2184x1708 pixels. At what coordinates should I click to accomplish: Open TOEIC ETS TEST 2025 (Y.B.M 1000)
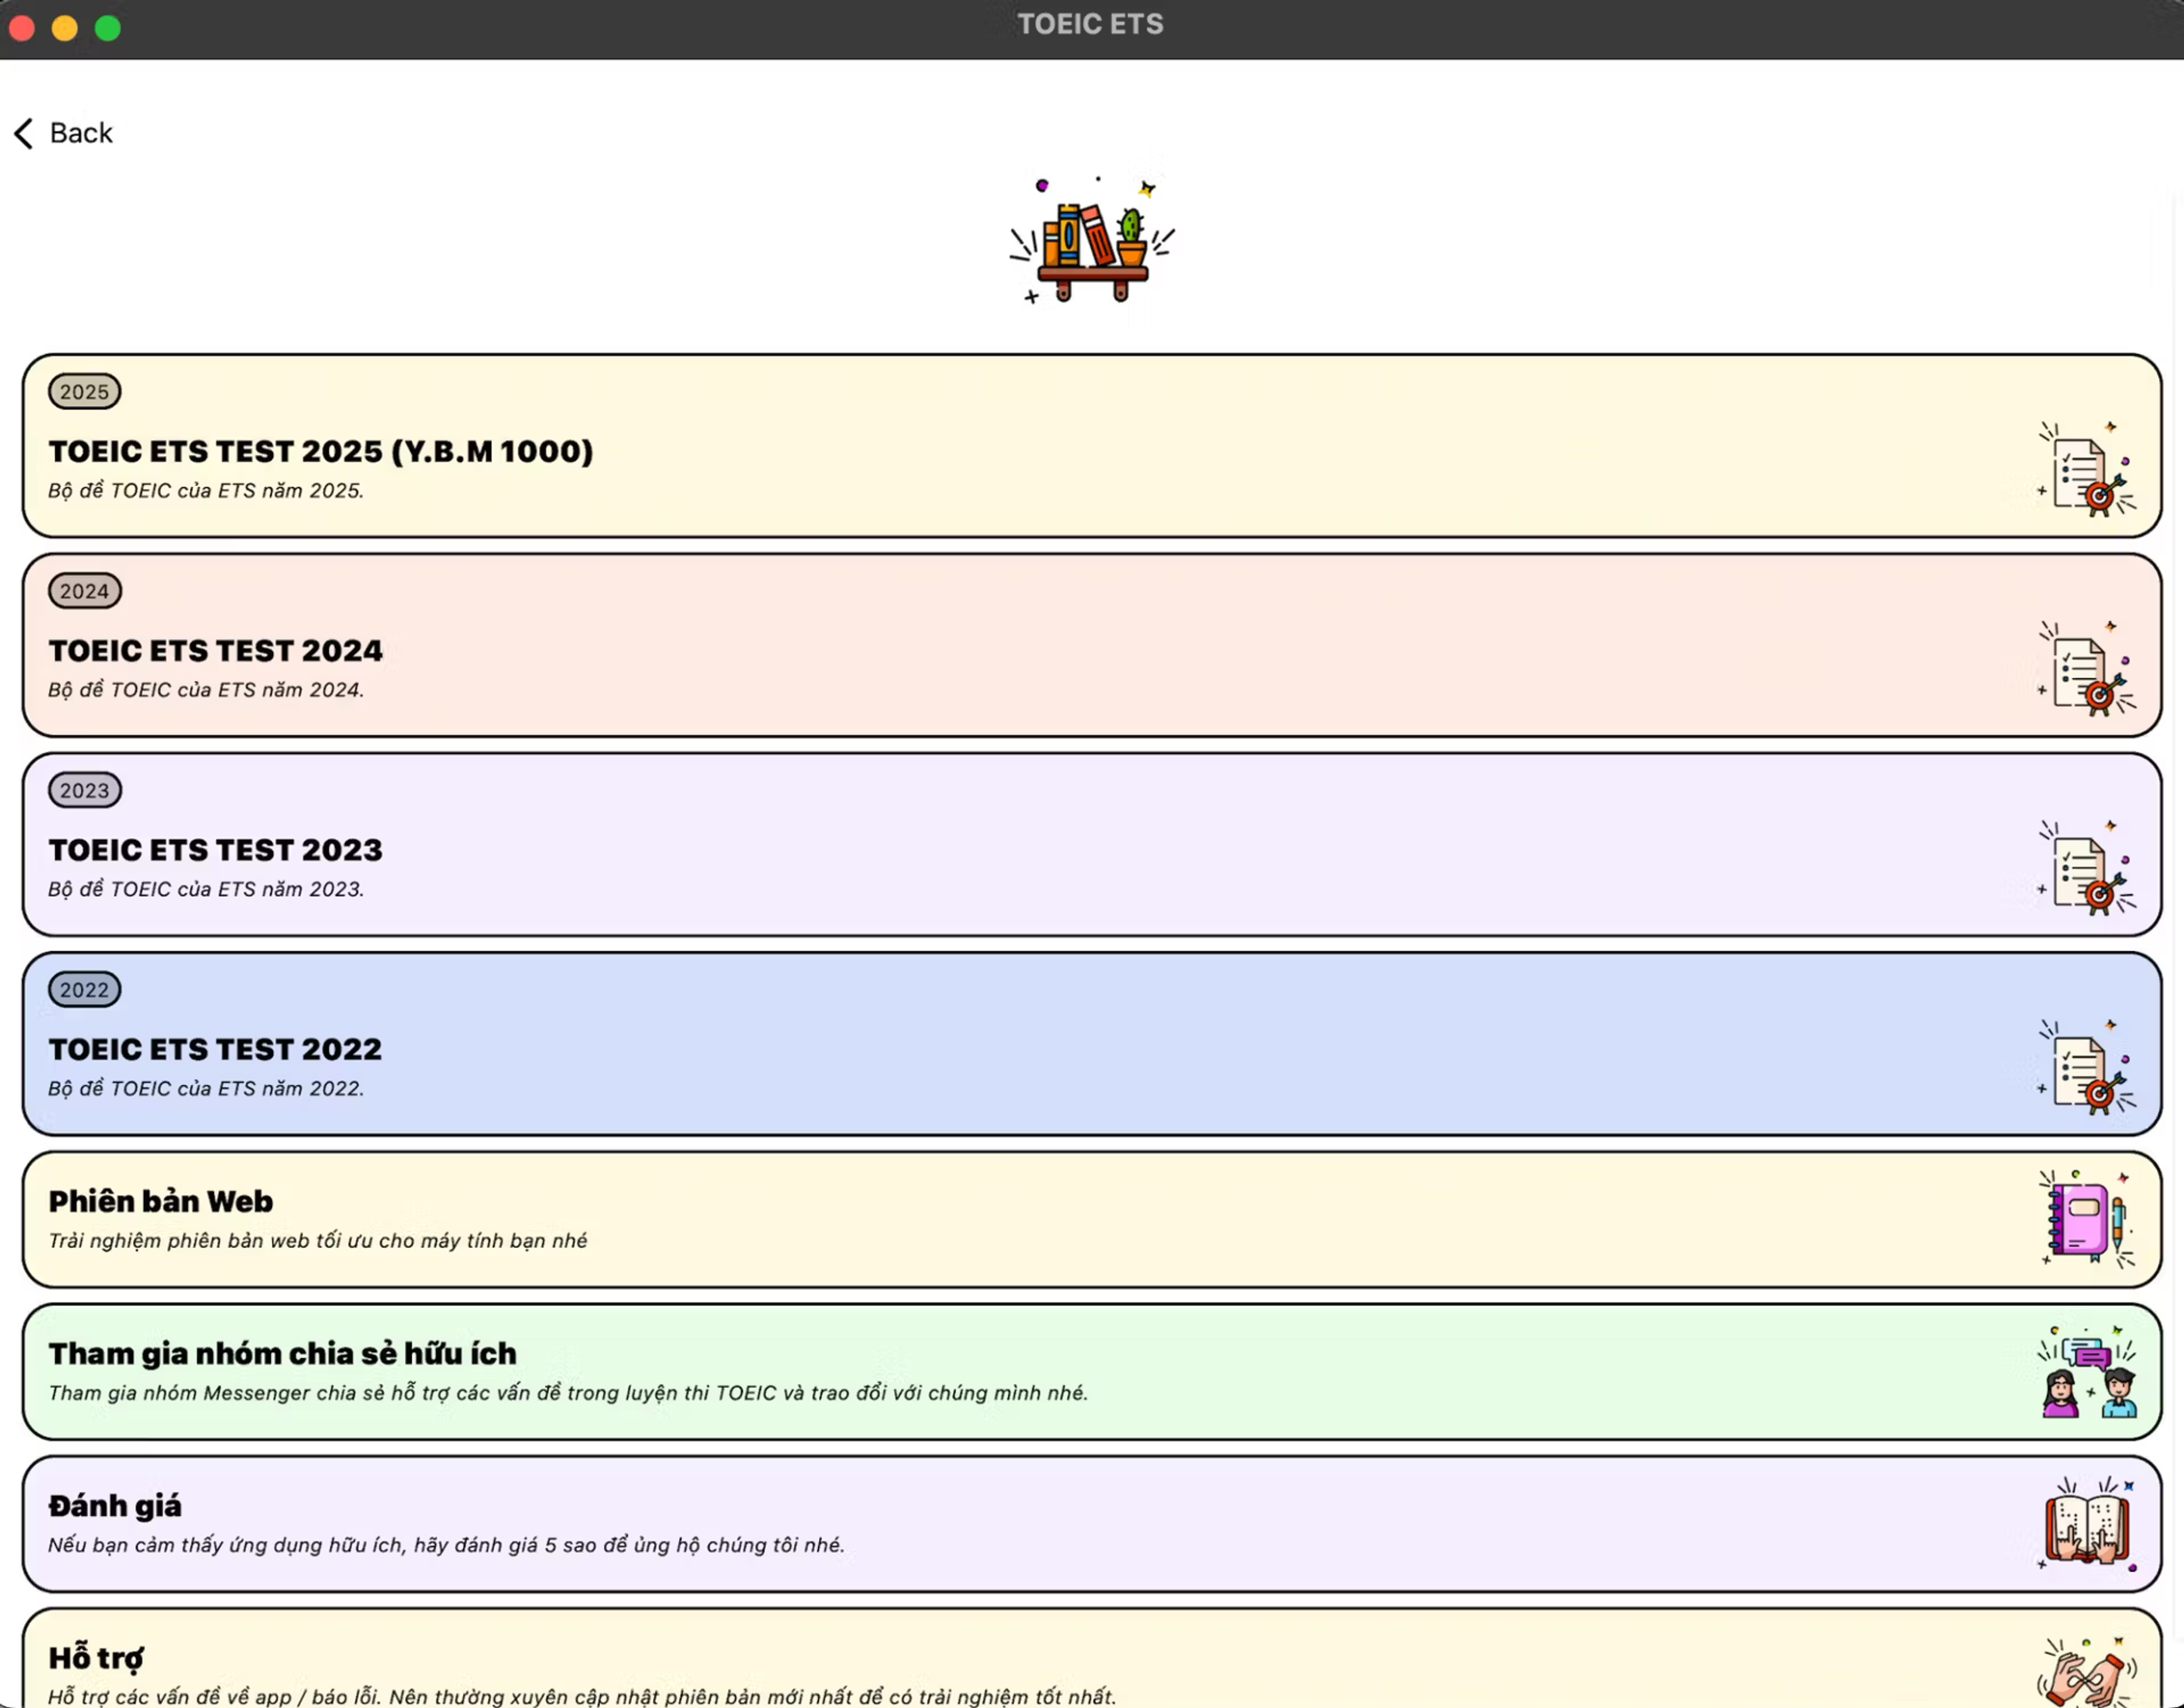1091,446
